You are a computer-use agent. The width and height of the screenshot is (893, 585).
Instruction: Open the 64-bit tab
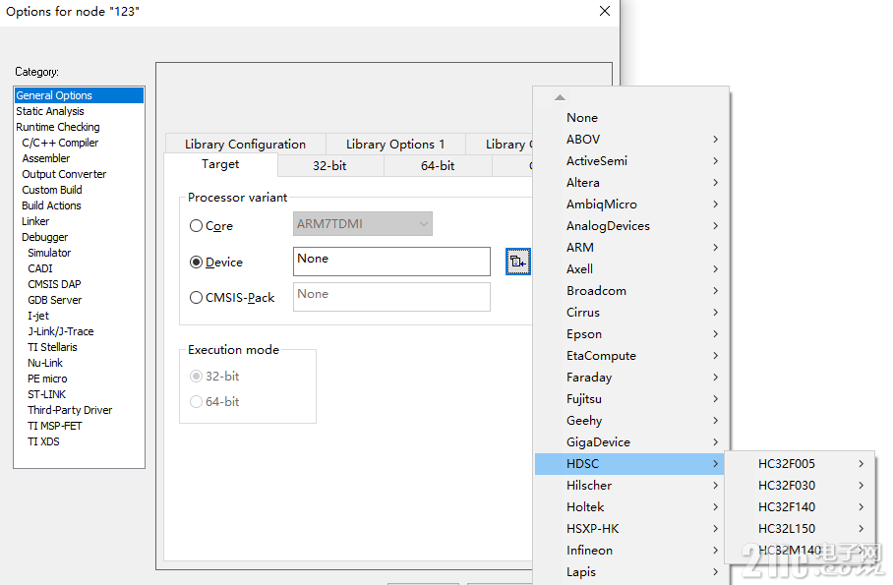pos(438,166)
